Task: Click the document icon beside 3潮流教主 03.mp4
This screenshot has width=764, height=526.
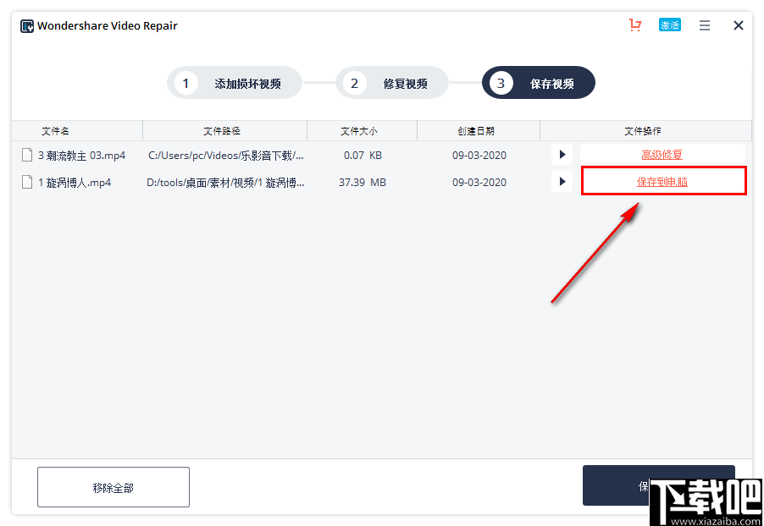Action: pos(26,155)
